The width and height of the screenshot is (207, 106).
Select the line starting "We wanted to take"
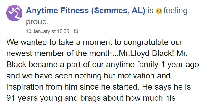tap(94, 43)
